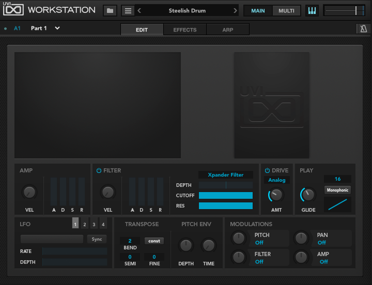This screenshot has width=372, height=285.
Task: Select the MAIN view tab
Action: (x=258, y=11)
